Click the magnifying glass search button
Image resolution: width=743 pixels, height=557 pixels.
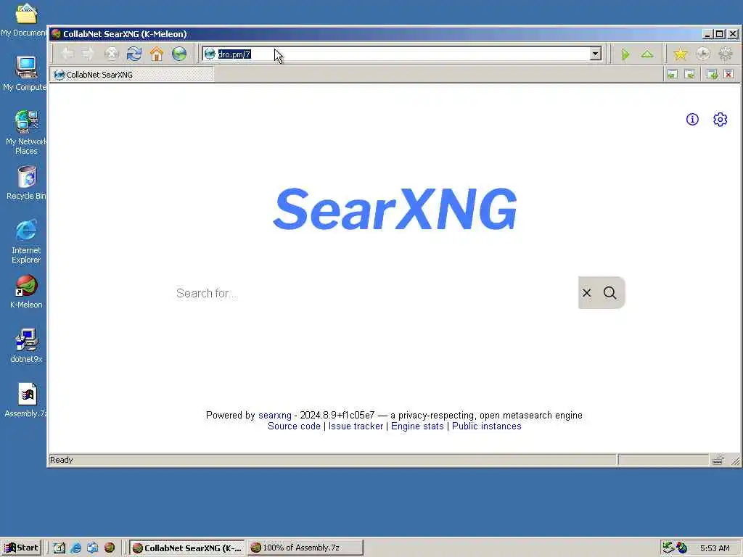pyautogui.click(x=609, y=293)
